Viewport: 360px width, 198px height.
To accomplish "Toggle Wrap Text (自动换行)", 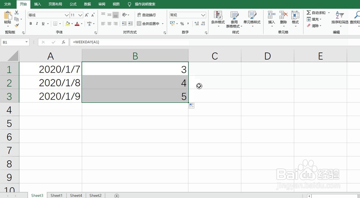I will click(146, 15).
